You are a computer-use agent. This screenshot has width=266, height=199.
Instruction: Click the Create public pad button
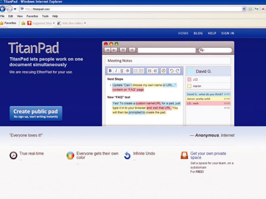[x=36, y=114]
